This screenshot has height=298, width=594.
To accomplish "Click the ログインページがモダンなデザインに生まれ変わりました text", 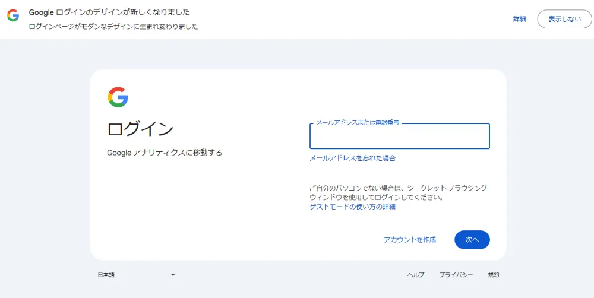I will (113, 27).
